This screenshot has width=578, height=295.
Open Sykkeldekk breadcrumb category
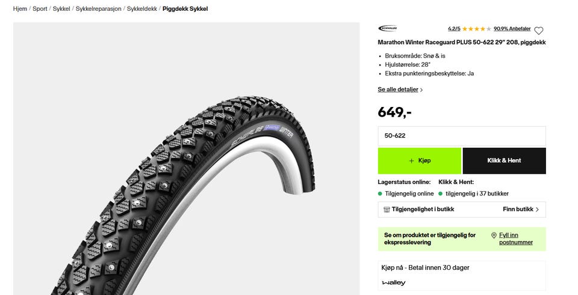[x=142, y=9]
